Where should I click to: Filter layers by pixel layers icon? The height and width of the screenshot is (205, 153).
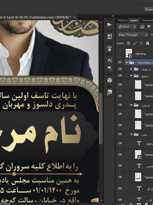pos(142,27)
